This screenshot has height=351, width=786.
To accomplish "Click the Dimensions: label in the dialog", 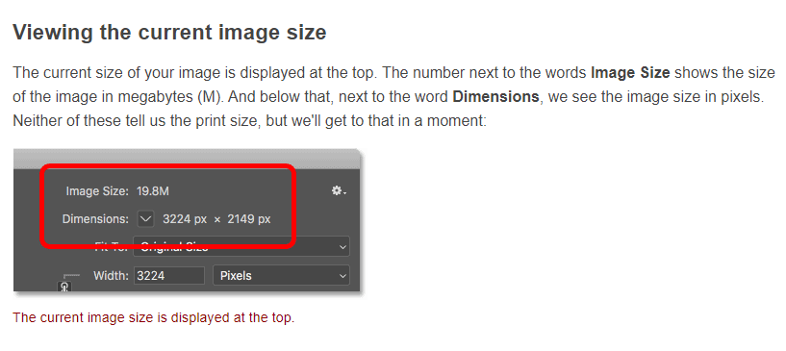I will tap(96, 219).
